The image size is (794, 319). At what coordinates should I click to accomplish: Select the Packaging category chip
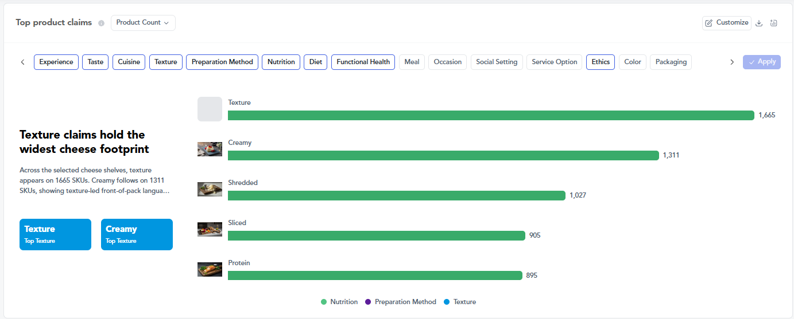point(671,62)
